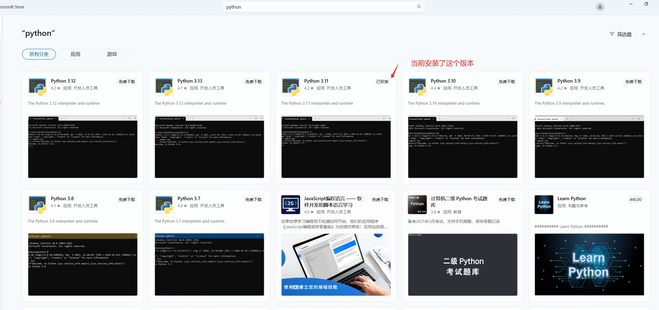Open the JavaScript learning app icon

(x=291, y=205)
